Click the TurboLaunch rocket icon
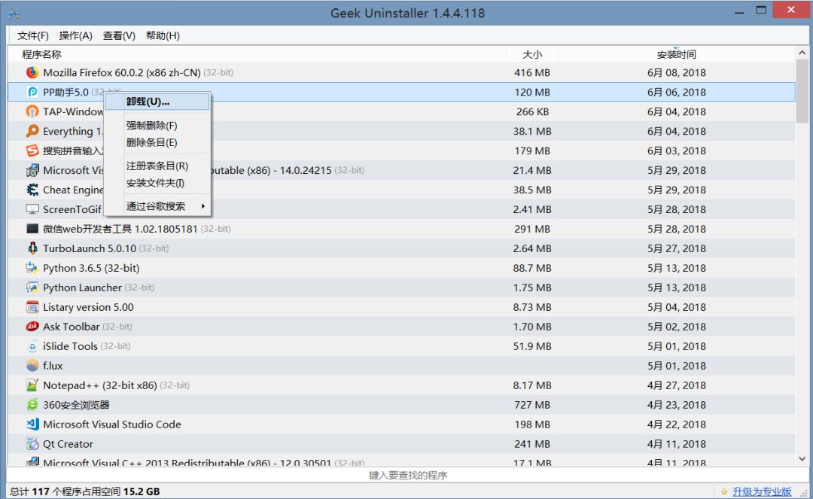Image resolution: width=813 pixels, height=499 pixels. click(x=32, y=248)
